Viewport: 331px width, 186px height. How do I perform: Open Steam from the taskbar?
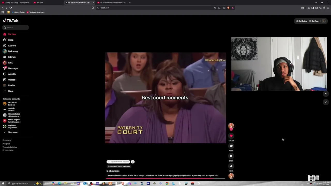(x=142, y=183)
